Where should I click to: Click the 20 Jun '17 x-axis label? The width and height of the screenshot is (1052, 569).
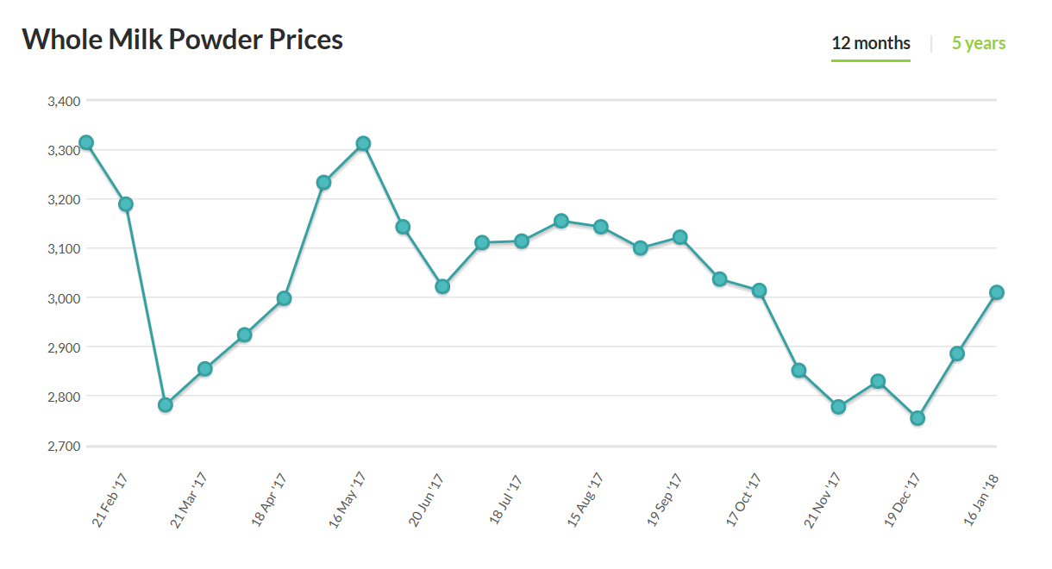pos(425,500)
